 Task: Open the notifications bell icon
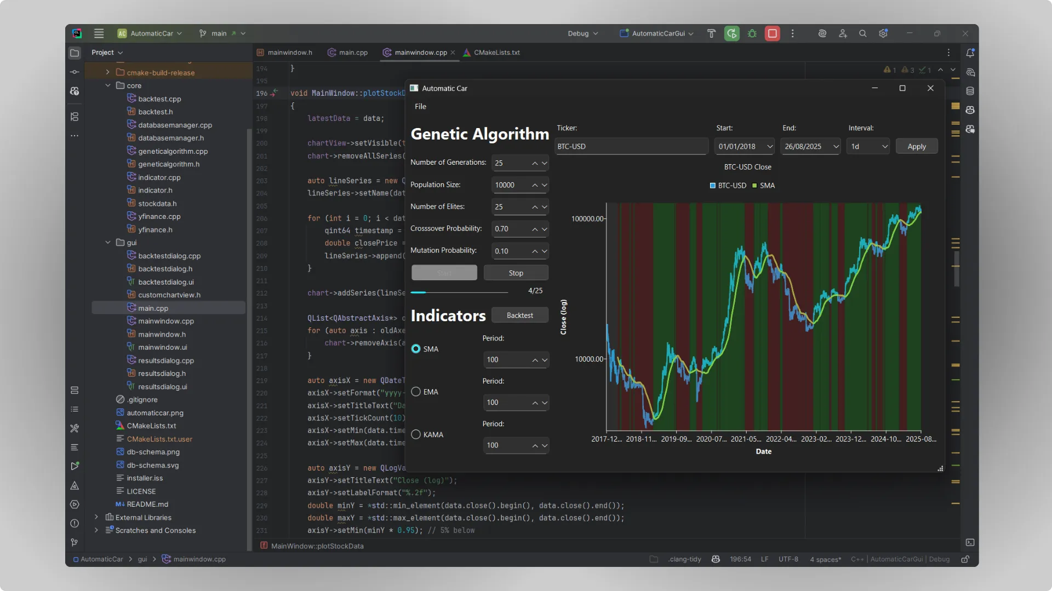coord(970,53)
